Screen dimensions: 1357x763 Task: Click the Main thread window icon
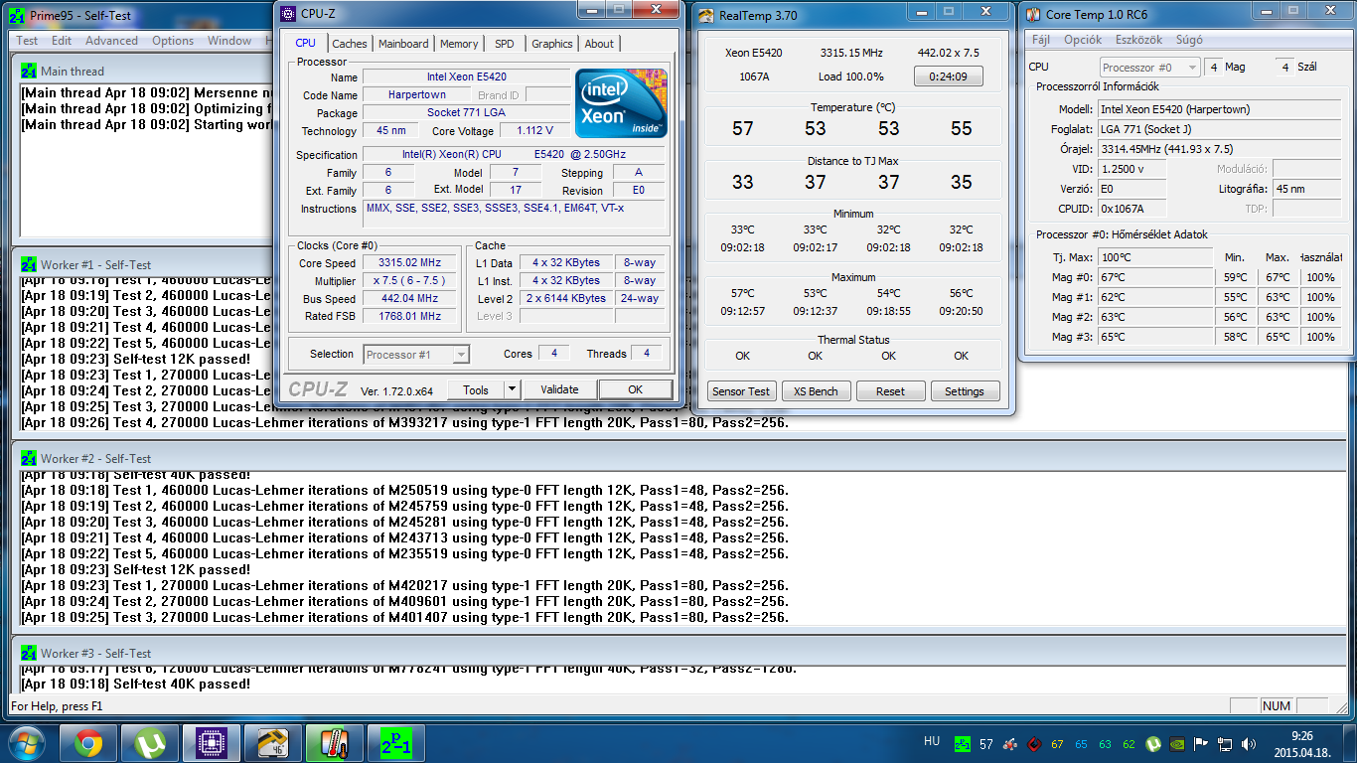click(29, 72)
